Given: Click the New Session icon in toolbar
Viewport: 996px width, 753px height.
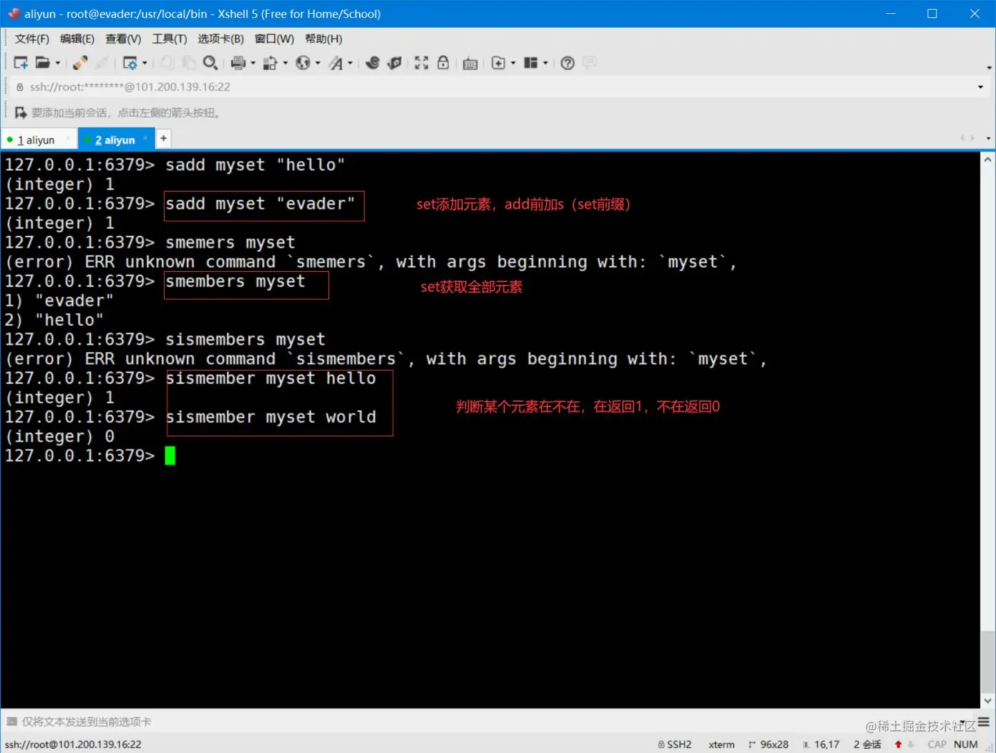Looking at the screenshot, I should coord(21,63).
